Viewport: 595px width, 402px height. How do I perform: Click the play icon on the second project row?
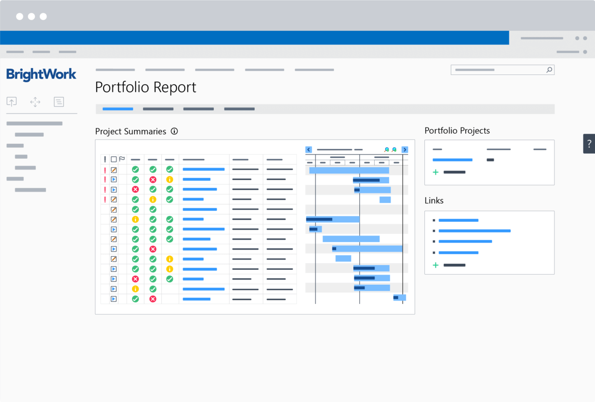113,180
